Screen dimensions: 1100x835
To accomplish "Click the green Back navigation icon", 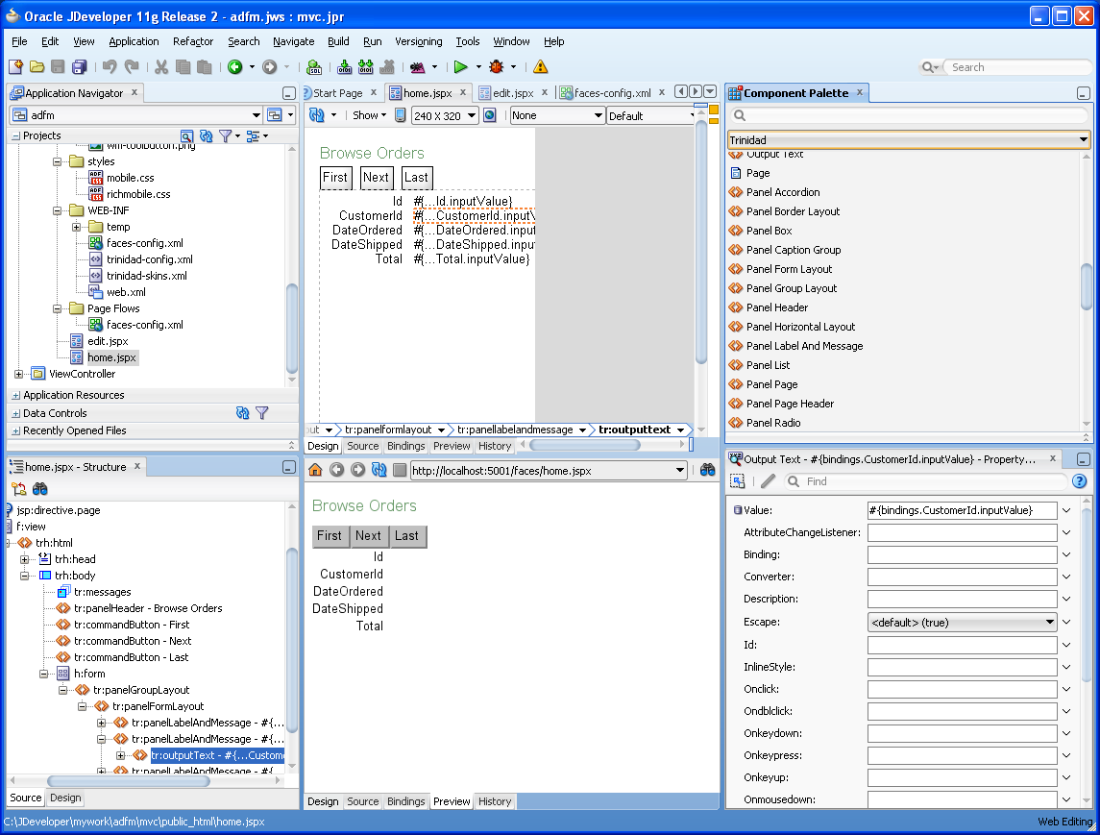I will point(235,66).
